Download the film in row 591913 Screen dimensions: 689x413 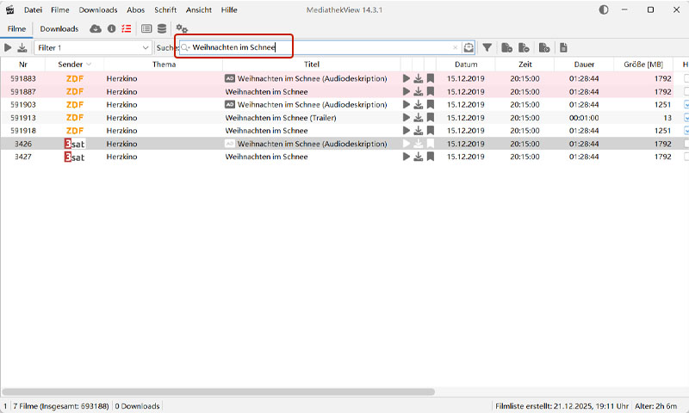tap(419, 118)
